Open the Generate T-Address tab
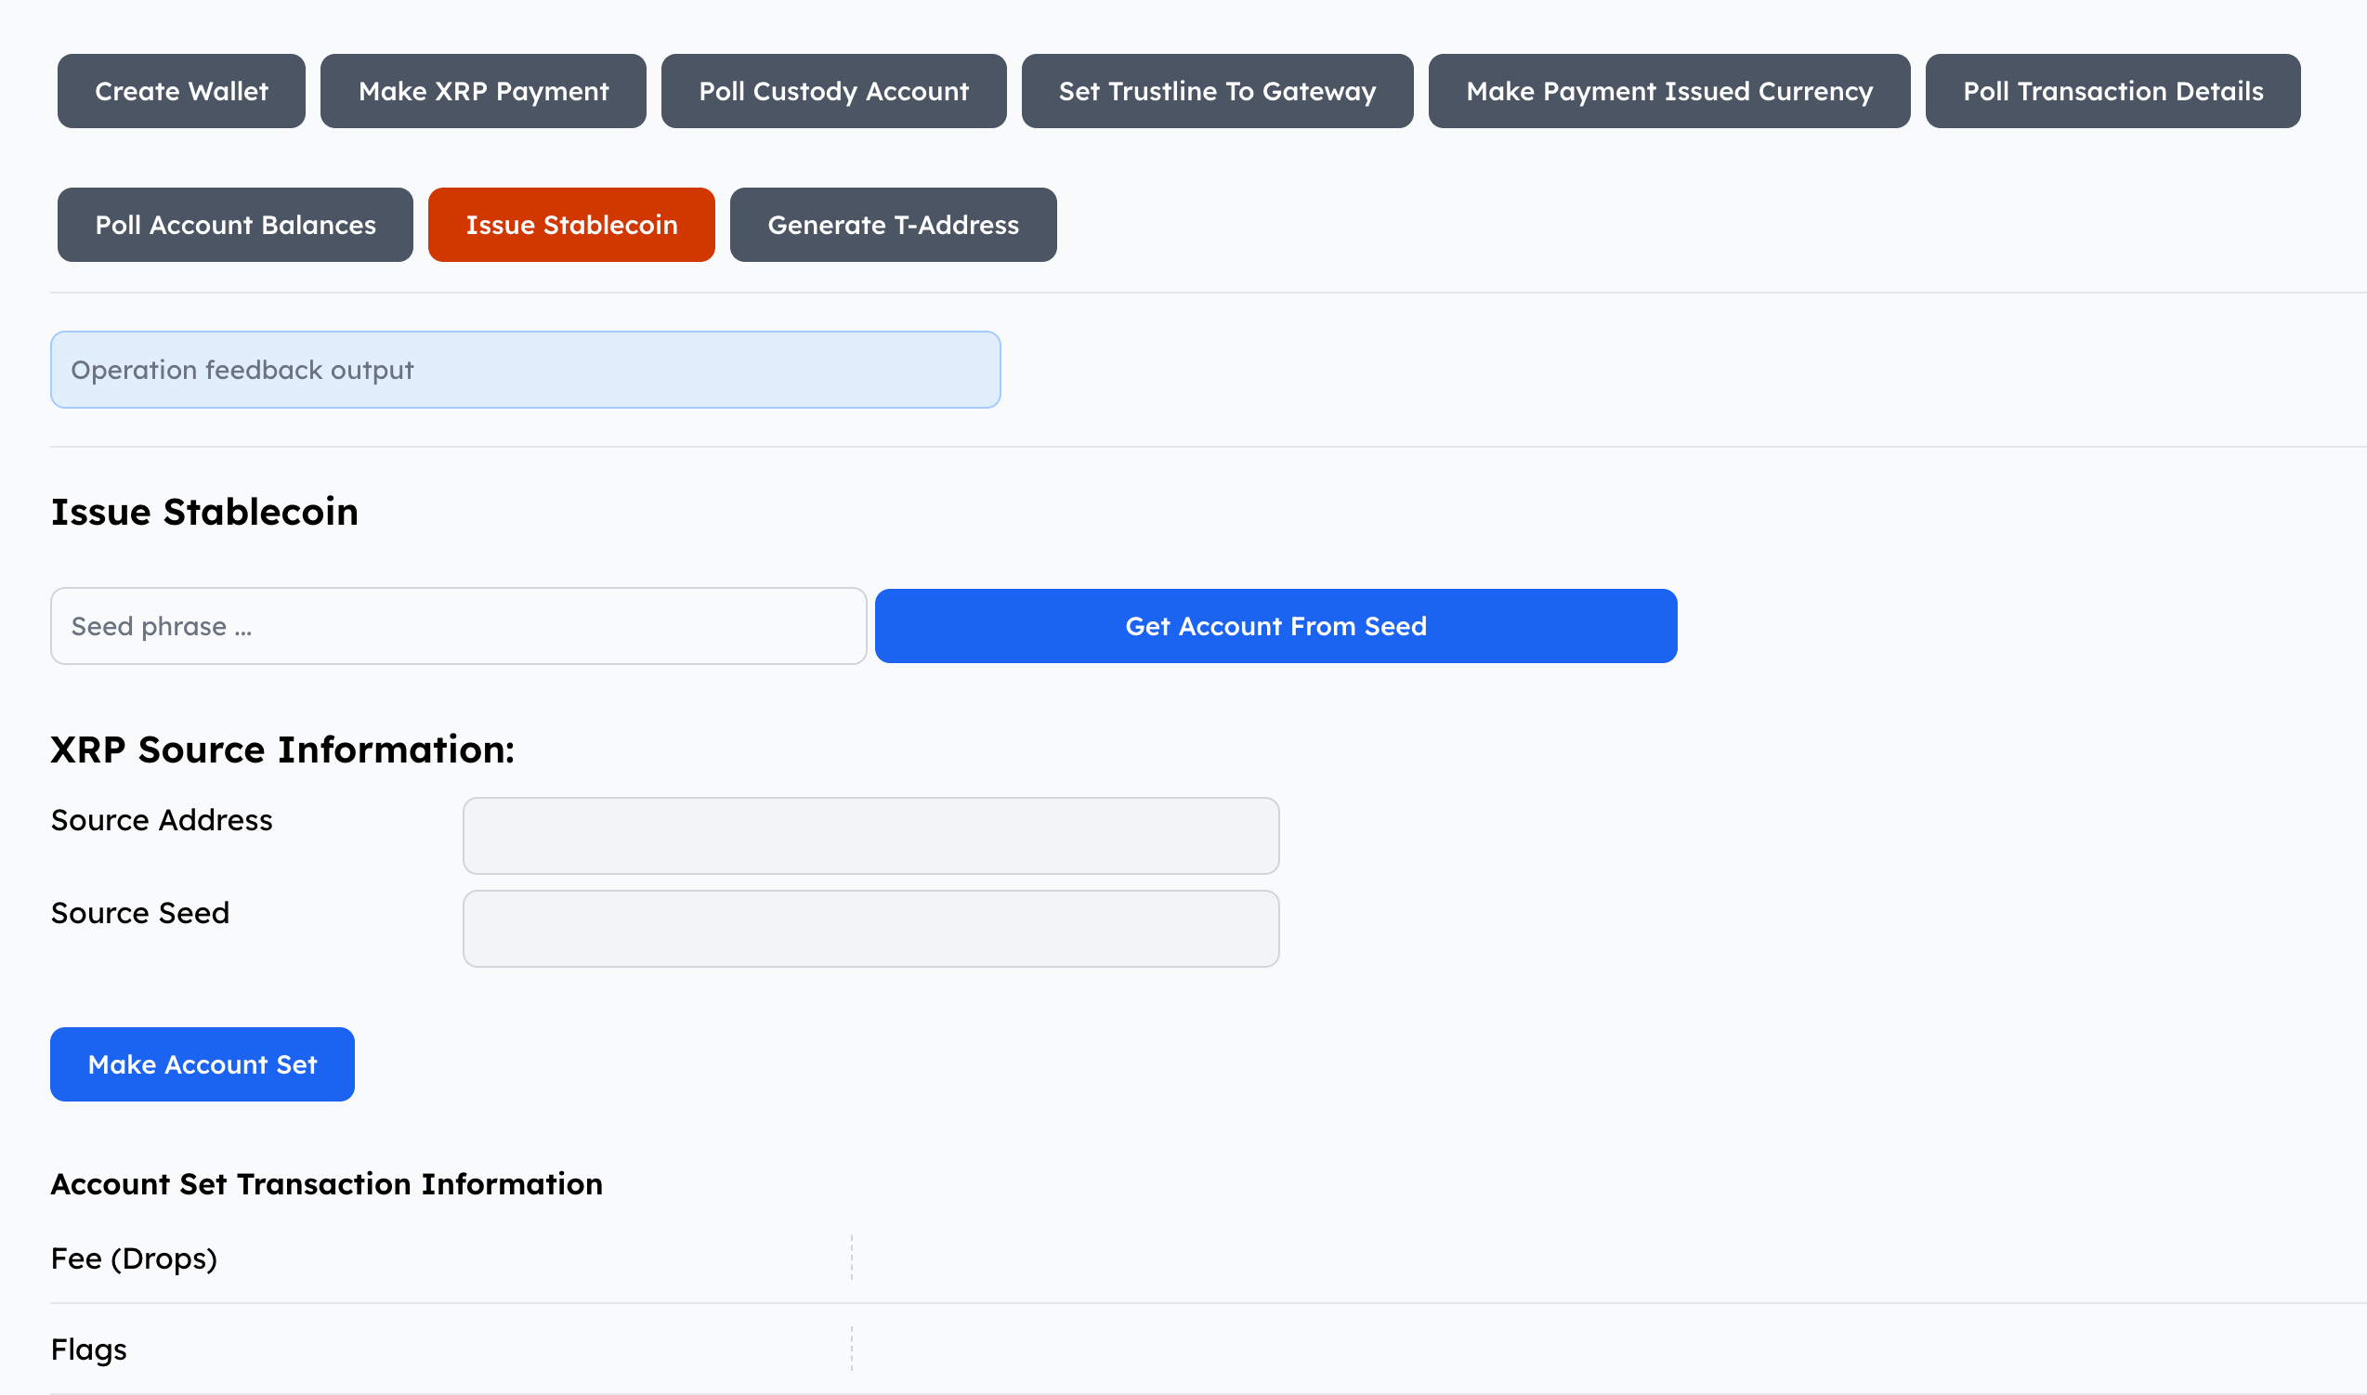 pos(892,225)
